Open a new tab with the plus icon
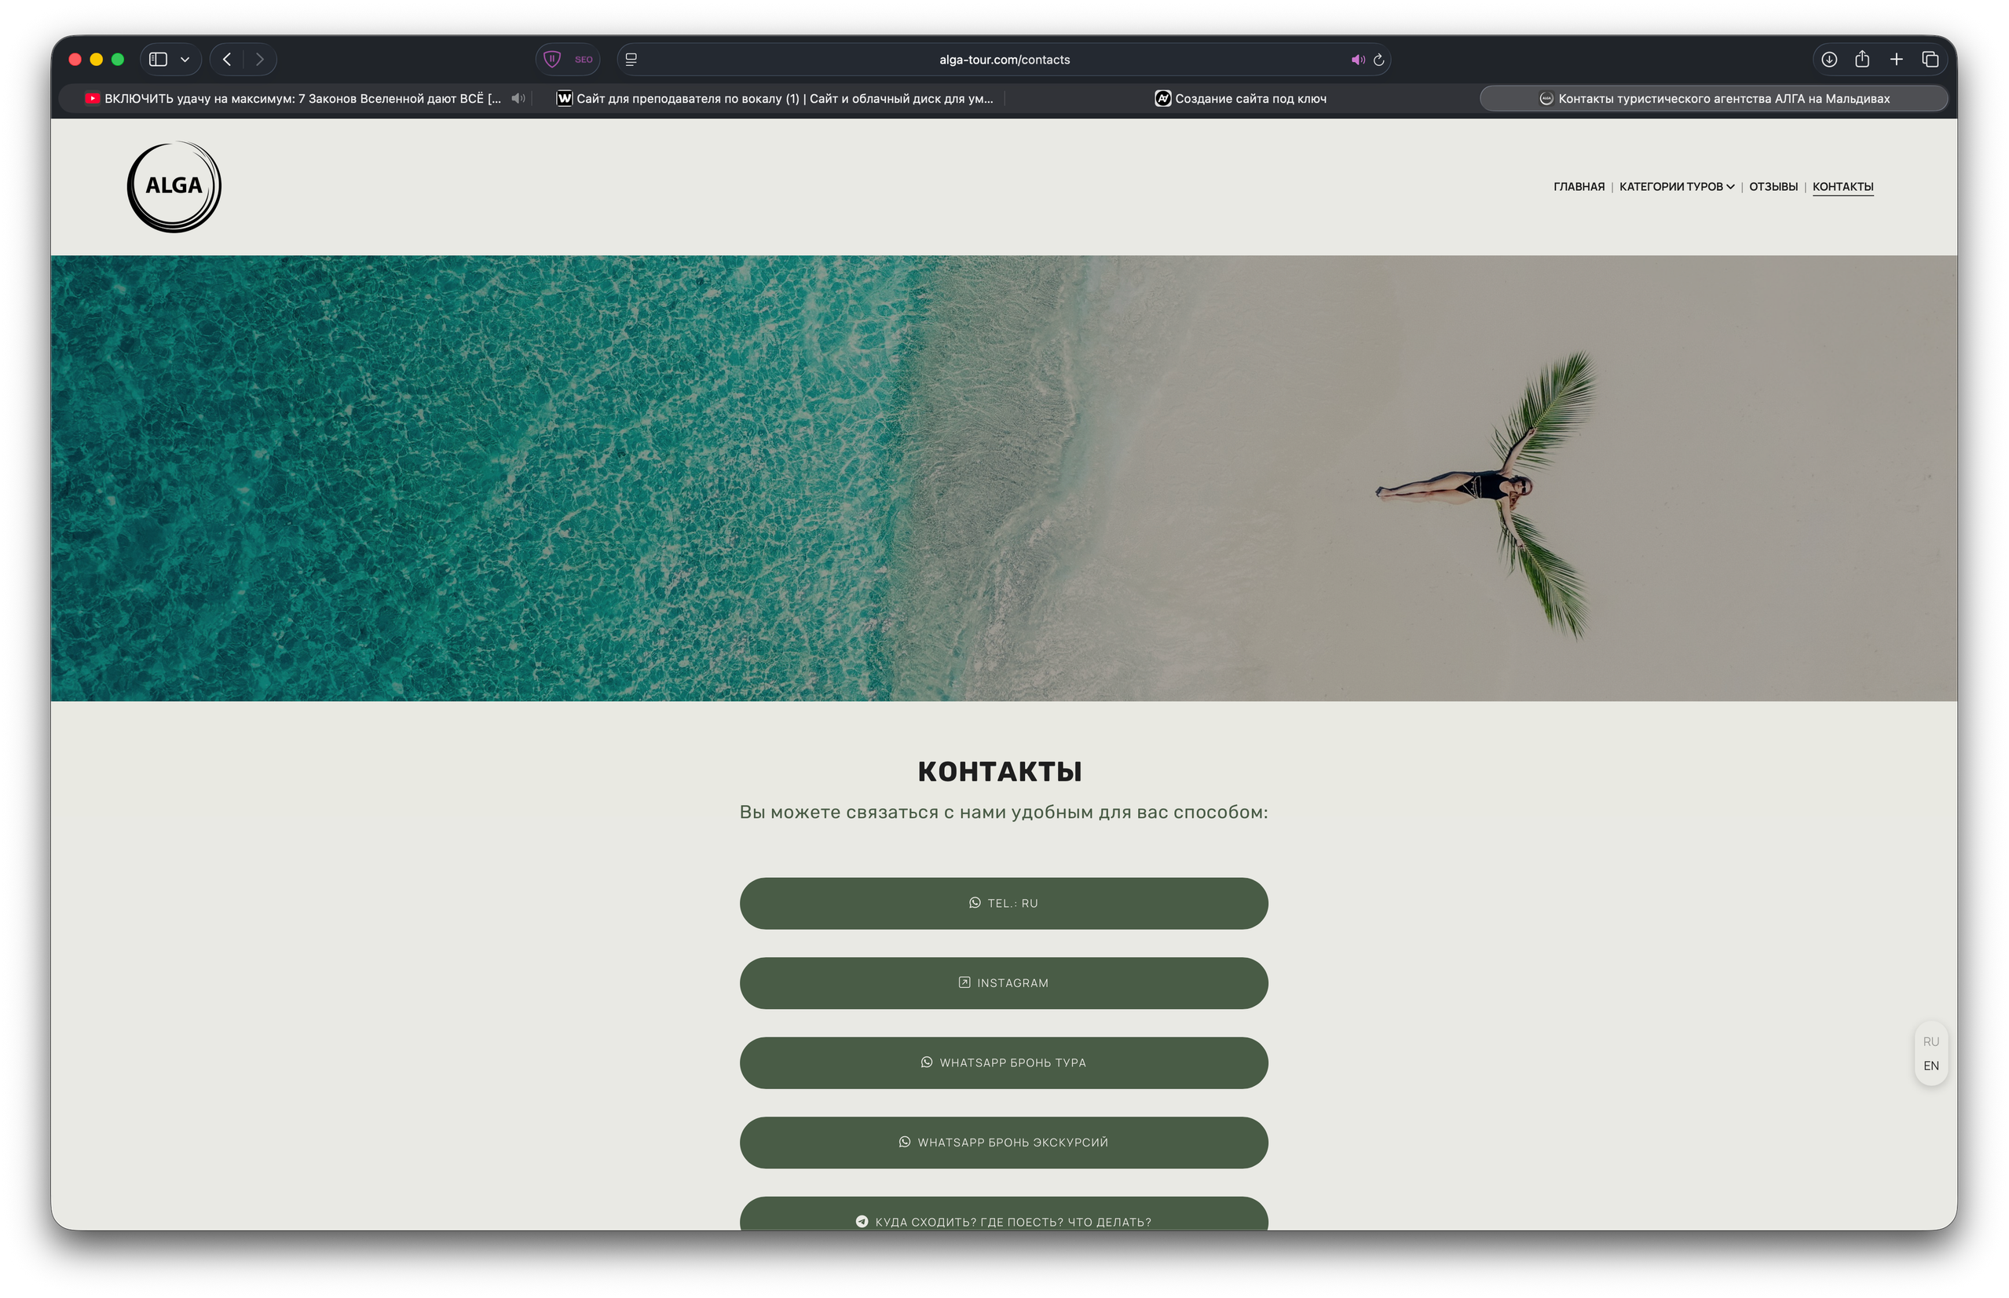This screenshot has height=1298, width=2009. (x=1896, y=59)
